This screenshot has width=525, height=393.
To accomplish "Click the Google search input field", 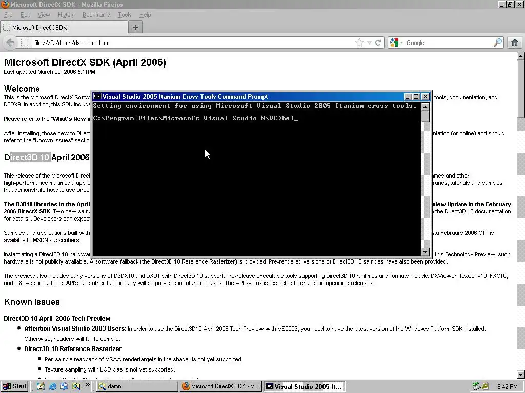I will click(449, 43).
